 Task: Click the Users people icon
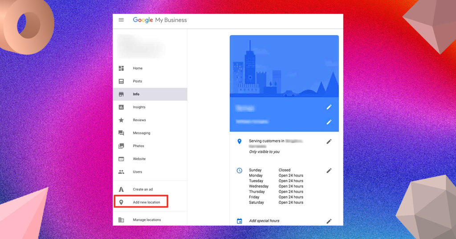point(121,172)
